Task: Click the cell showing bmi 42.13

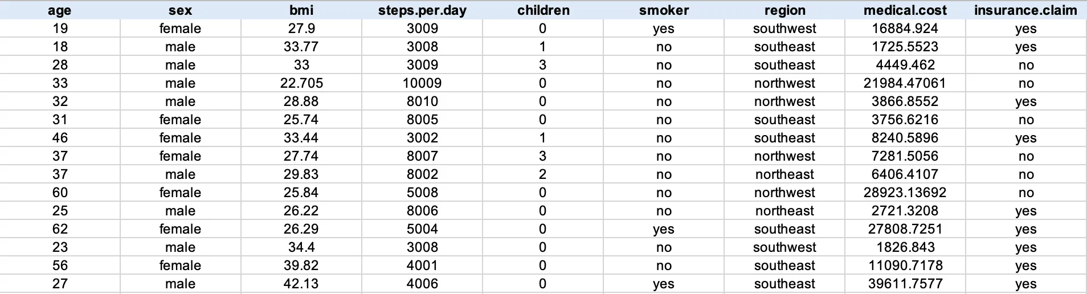Action: (x=301, y=284)
